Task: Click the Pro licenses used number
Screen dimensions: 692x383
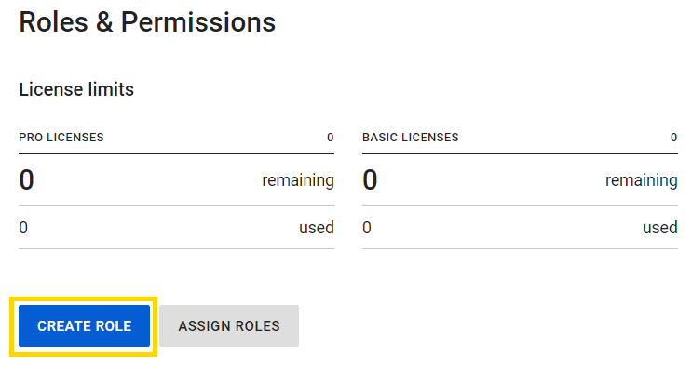Action: click(23, 228)
